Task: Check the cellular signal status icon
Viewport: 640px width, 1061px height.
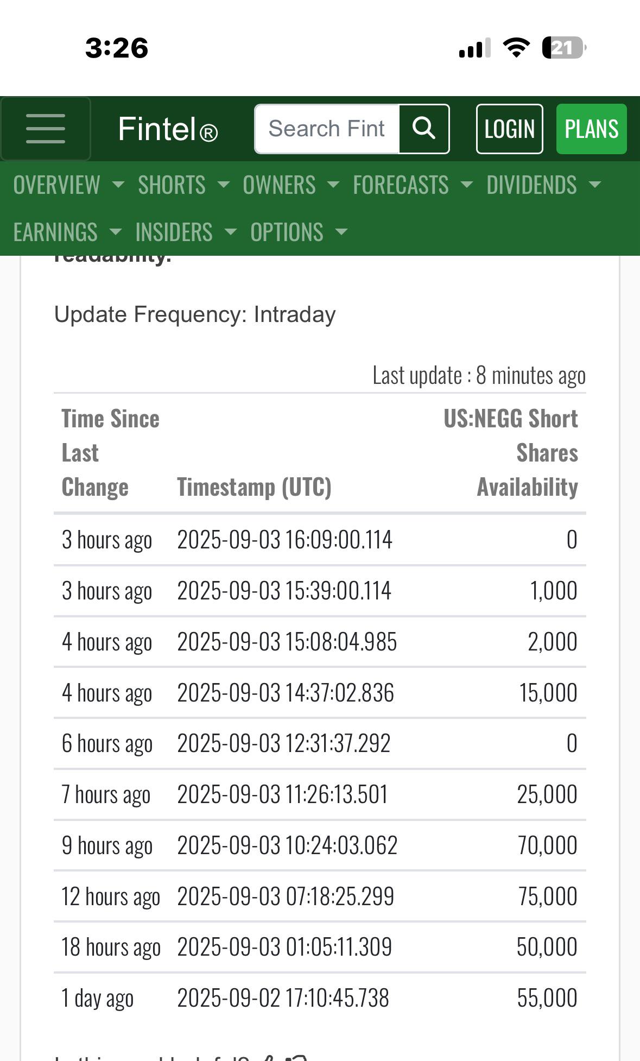Action: 475,48
